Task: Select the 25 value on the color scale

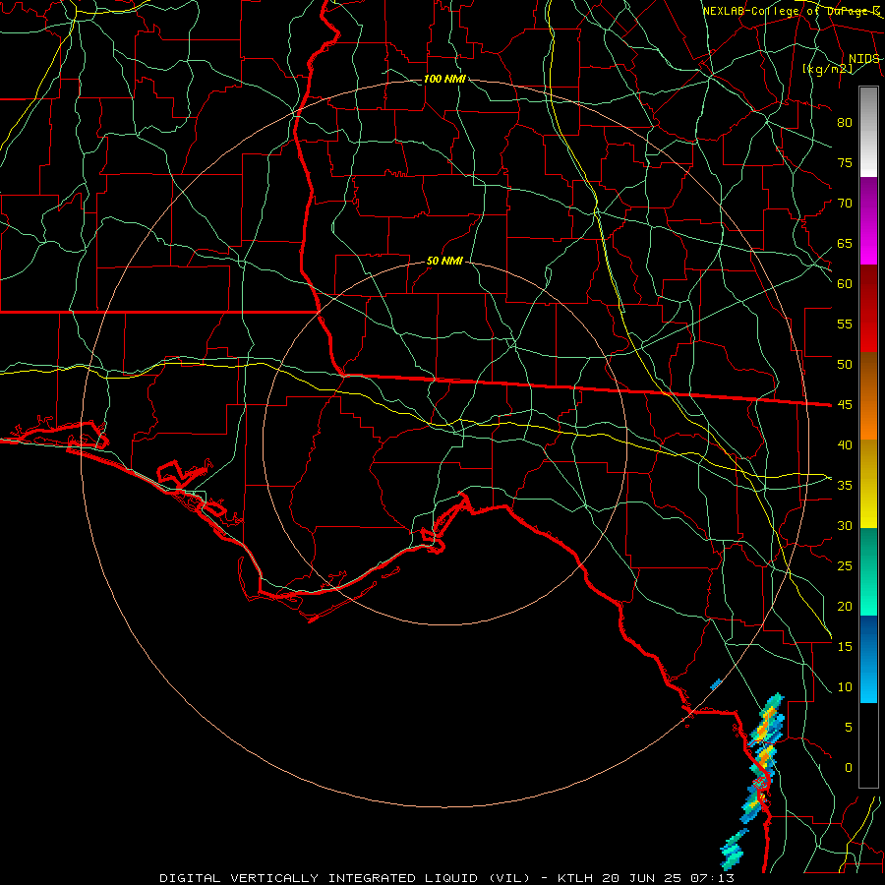Action: click(x=845, y=565)
